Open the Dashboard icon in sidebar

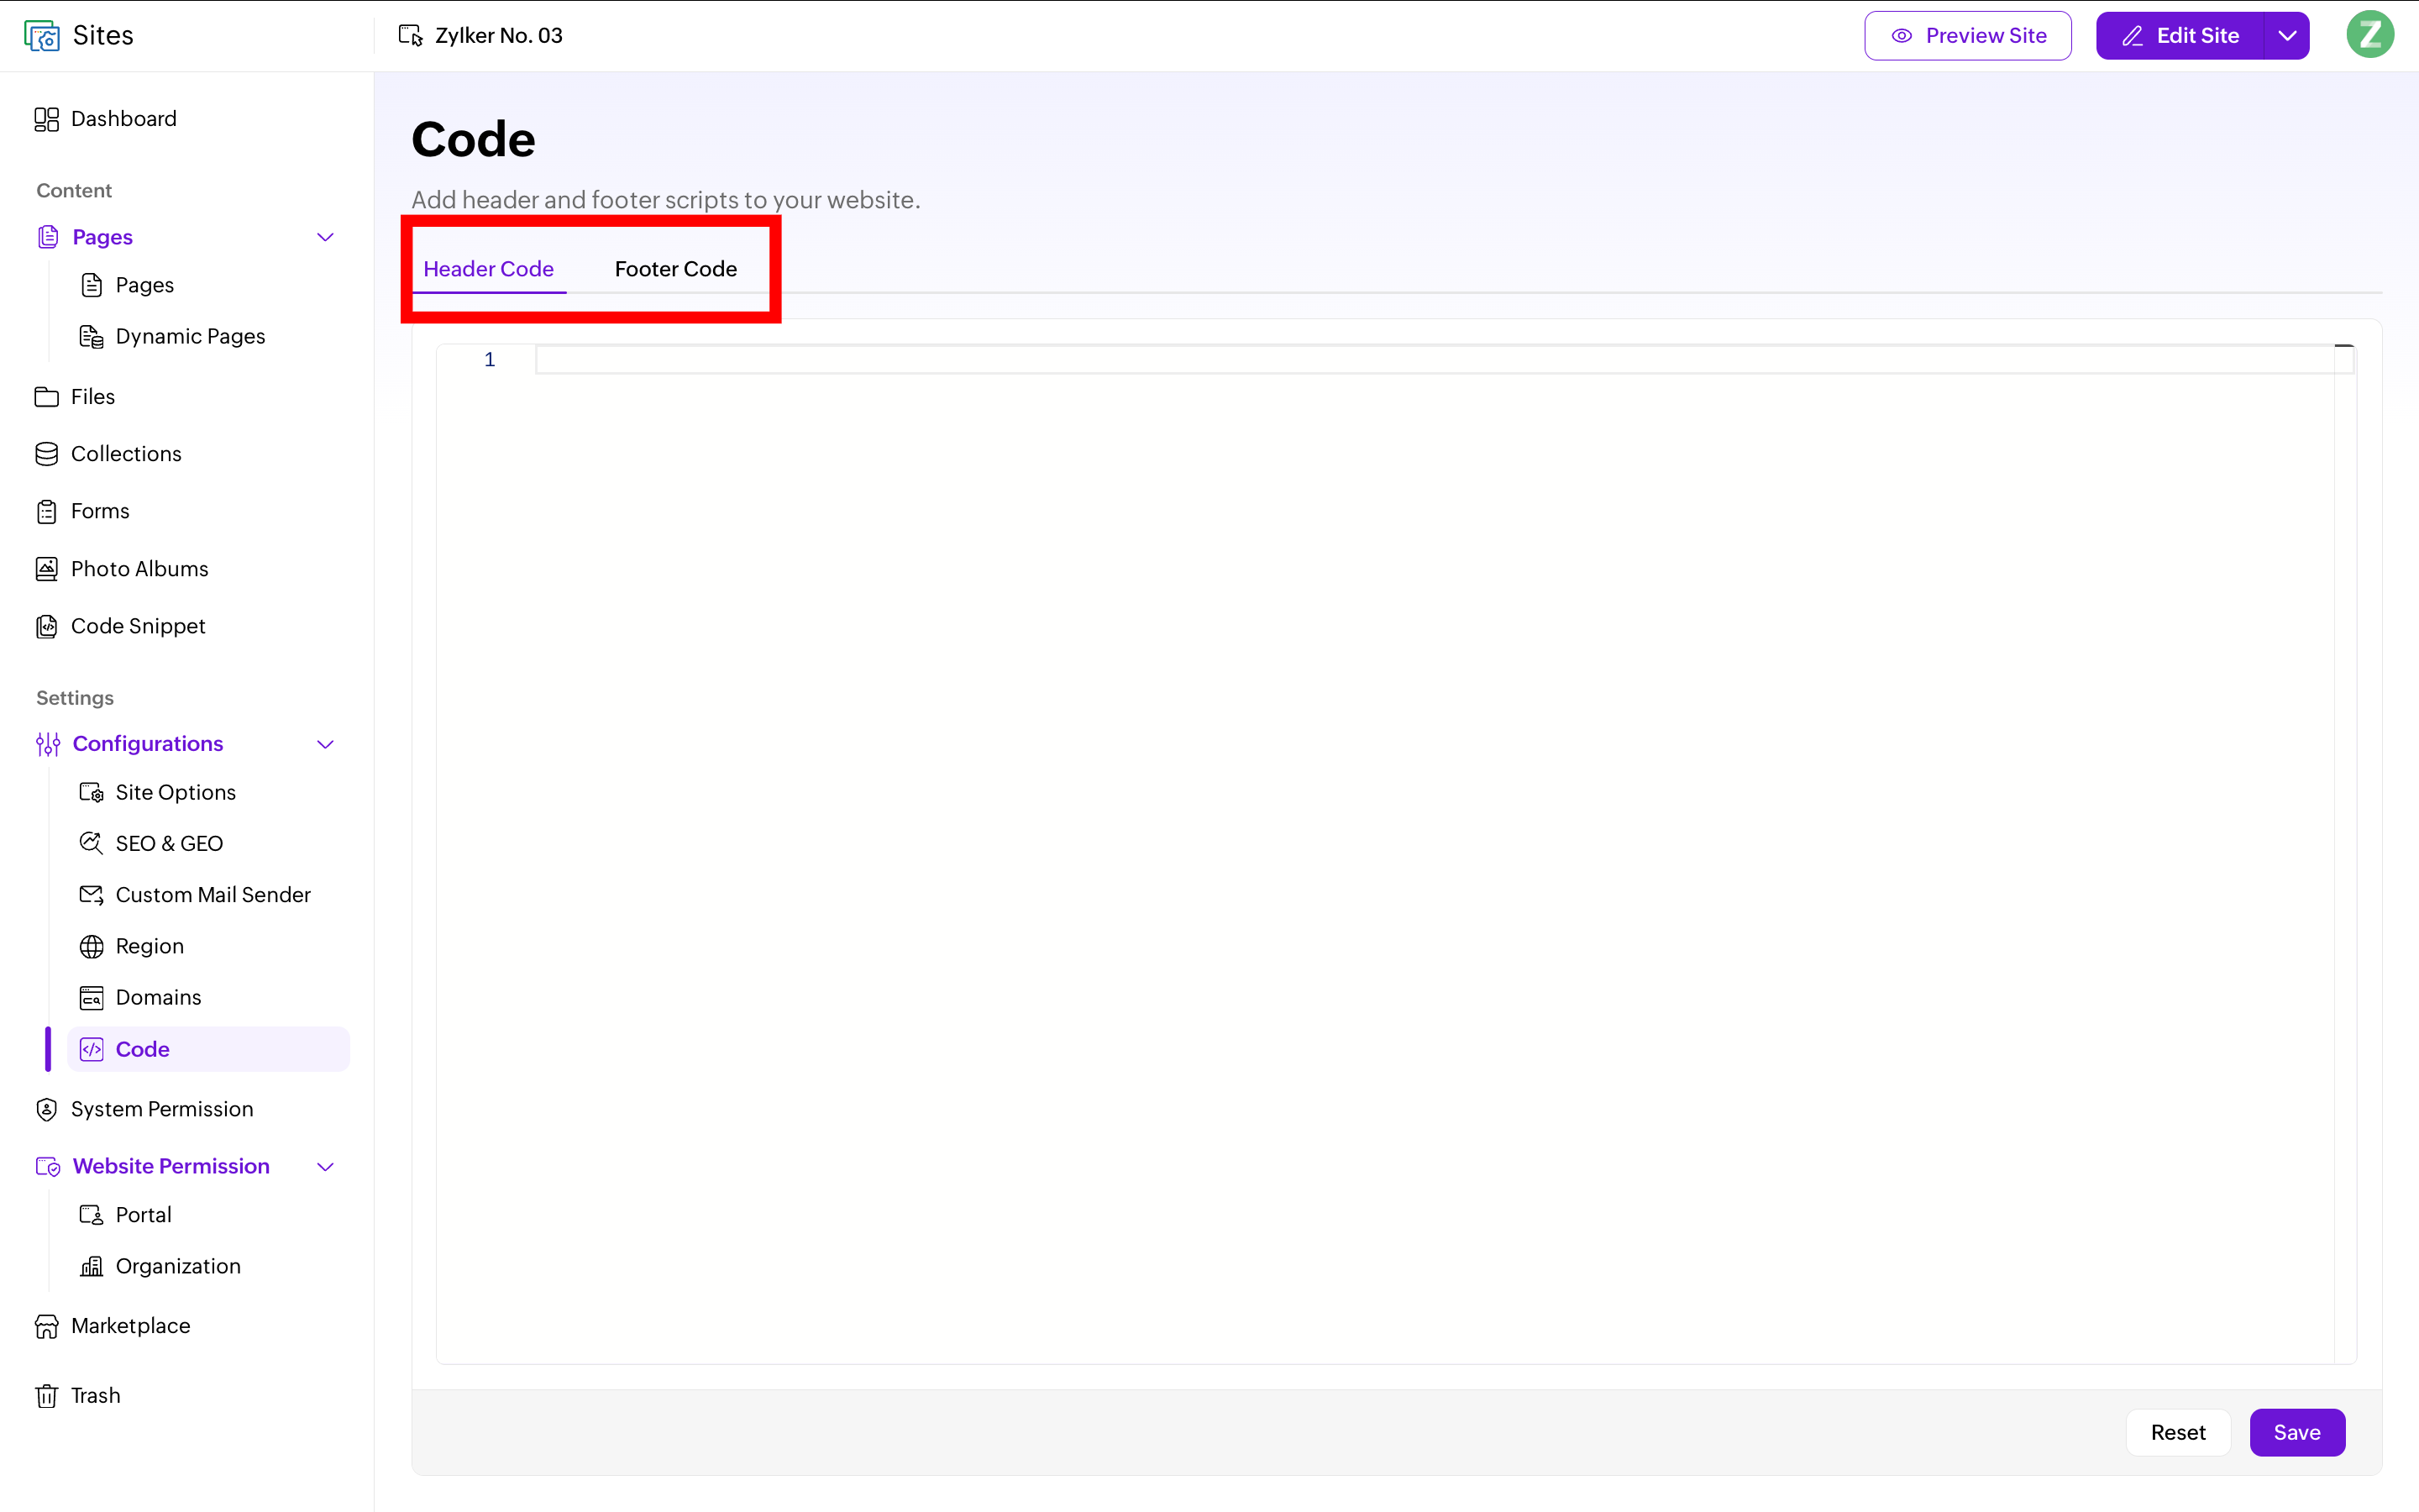click(47, 119)
